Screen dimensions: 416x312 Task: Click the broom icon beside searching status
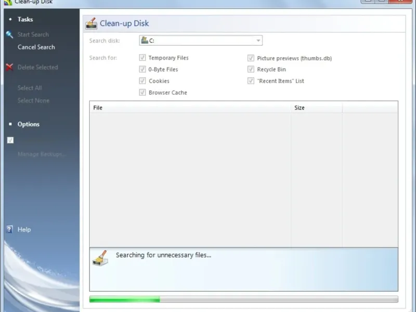[100, 258]
